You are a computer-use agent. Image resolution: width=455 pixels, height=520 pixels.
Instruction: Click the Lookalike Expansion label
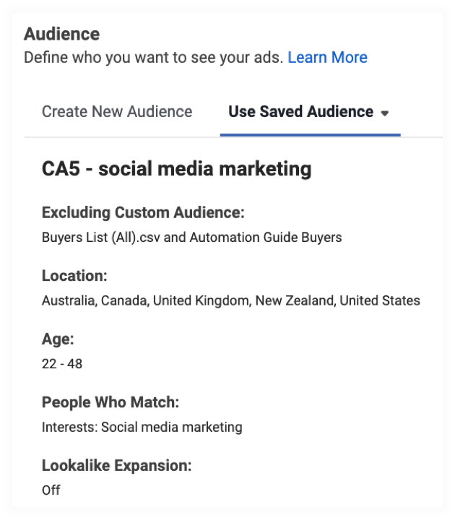(116, 466)
